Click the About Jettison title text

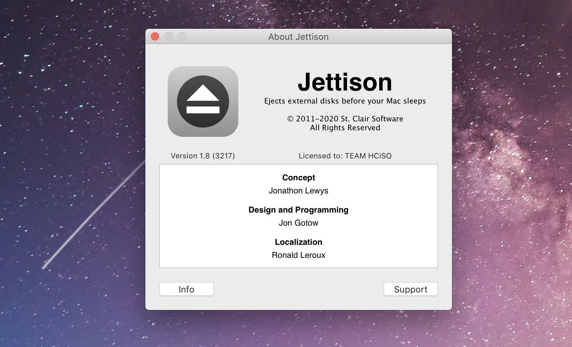pos(298,37)
